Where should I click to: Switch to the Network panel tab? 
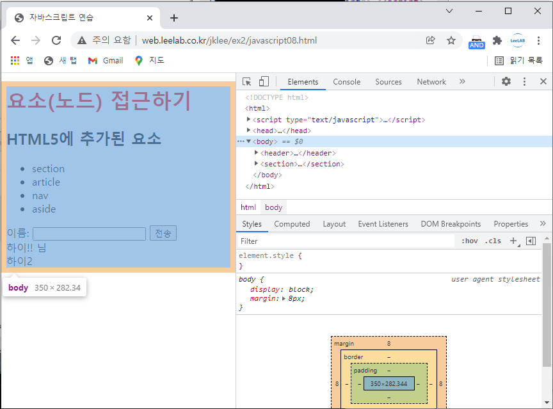431,82
